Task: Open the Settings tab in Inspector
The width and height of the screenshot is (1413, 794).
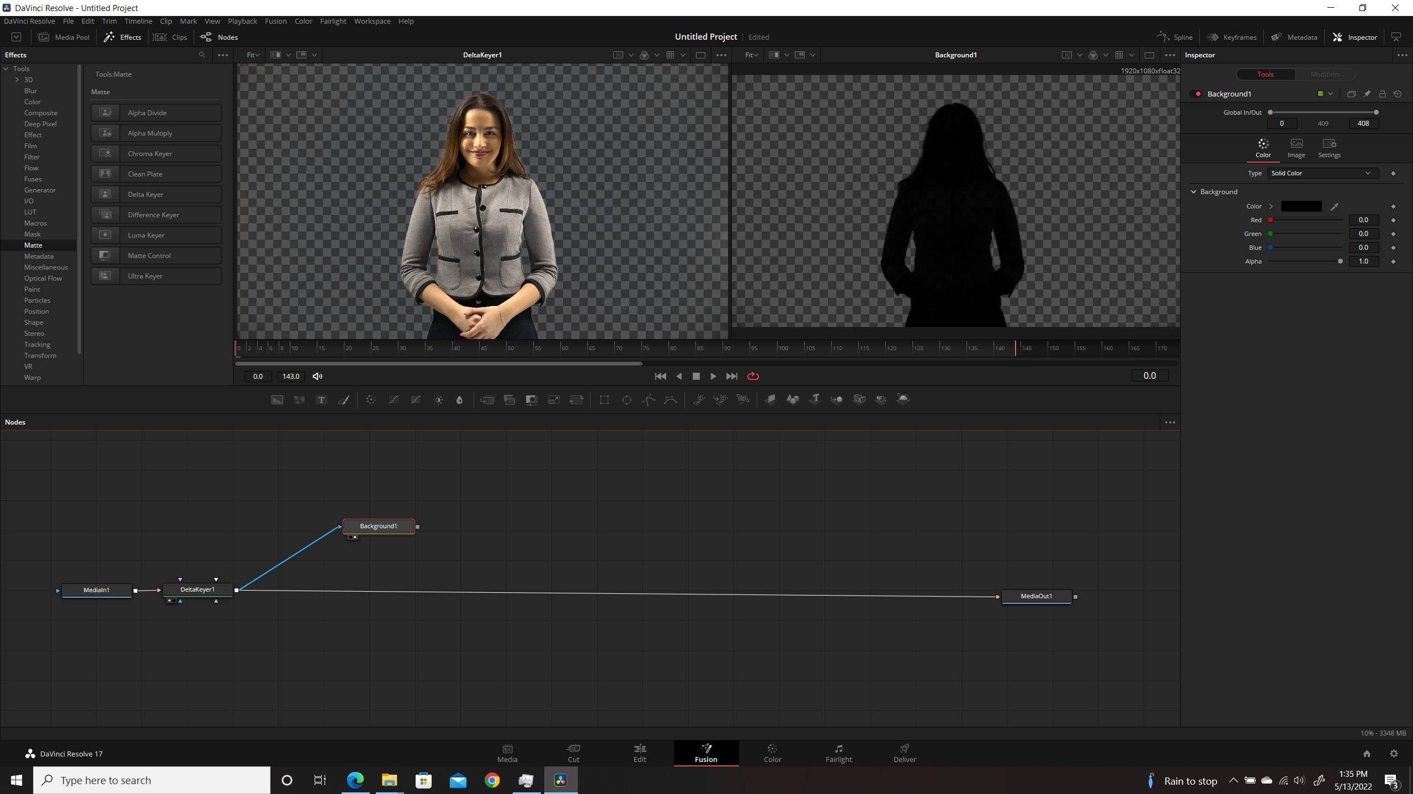Action: point(1329,149)
